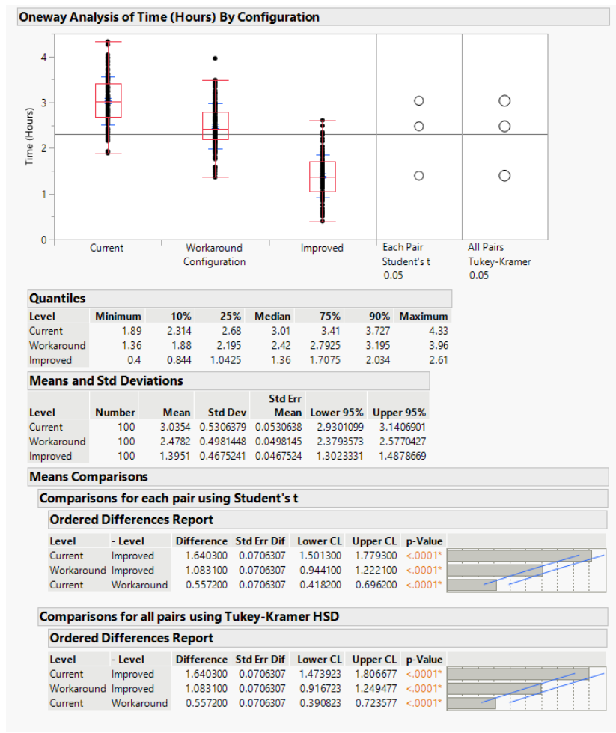Image resolution: width=616 pixels, height=733 pixels.
Task: Click the Tukey-Kramer Upper CL value 1.249477
Action: tap(376, 689)
